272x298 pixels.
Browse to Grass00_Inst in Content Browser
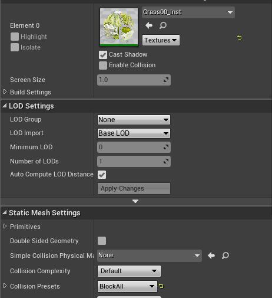coord(163,25)
